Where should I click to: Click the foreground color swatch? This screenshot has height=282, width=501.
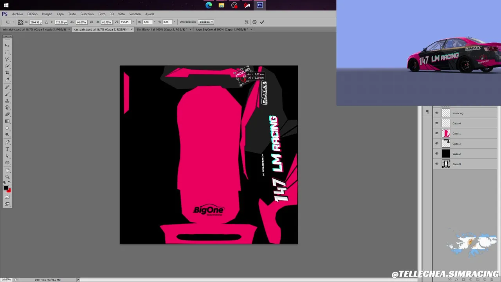click(6, 188)
